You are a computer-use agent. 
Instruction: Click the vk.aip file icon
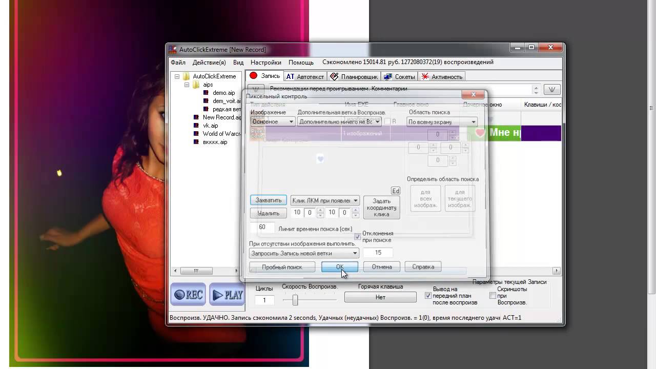[196, 126]
